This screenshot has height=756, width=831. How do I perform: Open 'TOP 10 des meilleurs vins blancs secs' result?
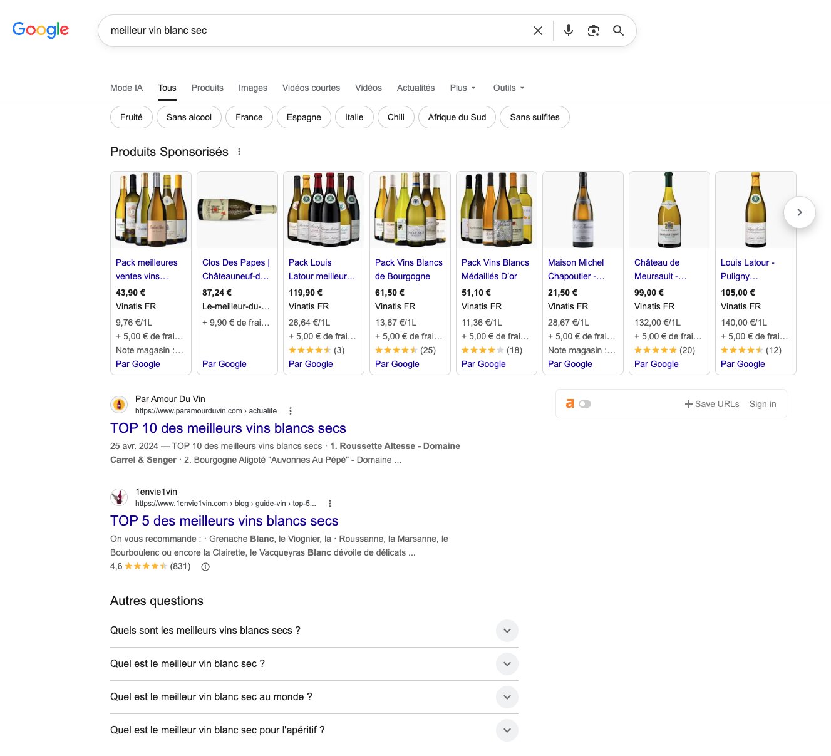(228, 428)
